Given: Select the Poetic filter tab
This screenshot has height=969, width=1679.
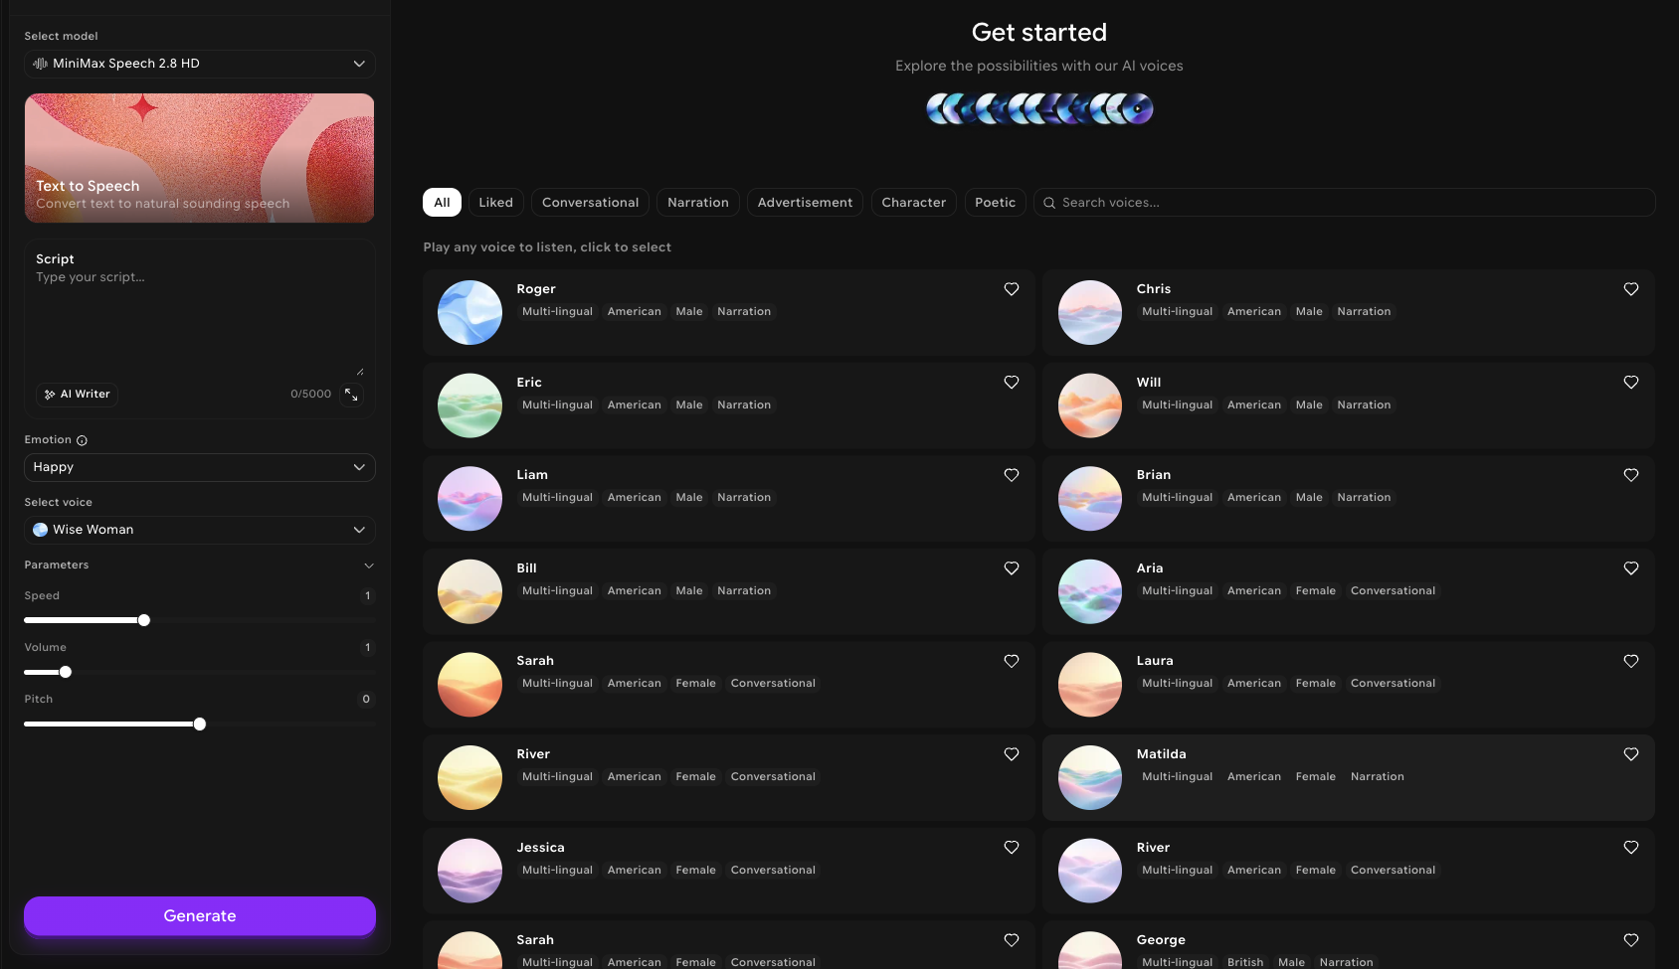Looking at the screenshot, I should click(x=995, y=203).
